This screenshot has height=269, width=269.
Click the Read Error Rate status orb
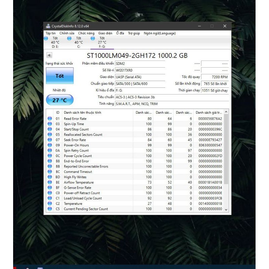50,119
